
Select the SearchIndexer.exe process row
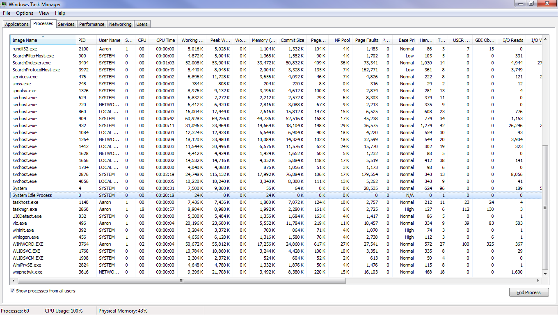click(31, 63)
